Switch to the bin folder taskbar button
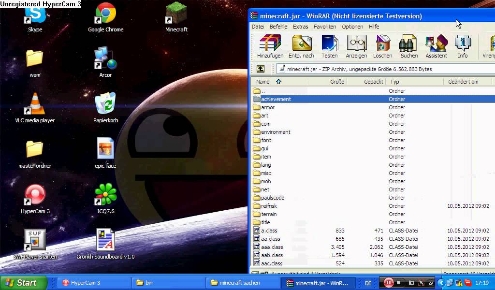Image resolution: width=495 pixels, height=290 pixels. pyautogui.click(x=169, y=283)
